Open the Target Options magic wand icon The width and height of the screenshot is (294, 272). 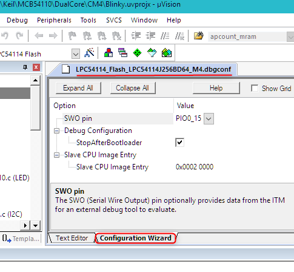click(x=89, y=53)
